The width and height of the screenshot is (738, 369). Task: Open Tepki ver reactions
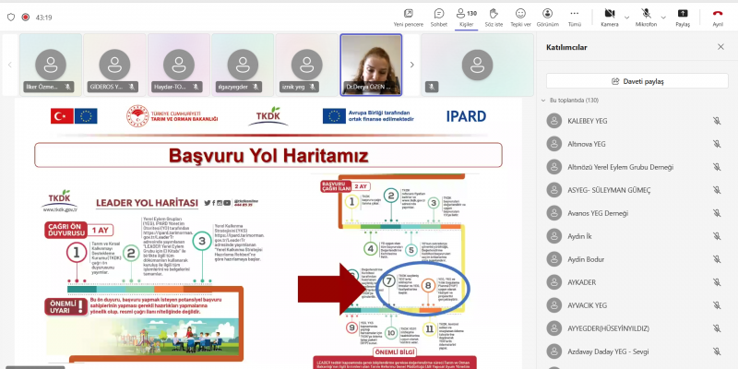(x=520, y=18)
